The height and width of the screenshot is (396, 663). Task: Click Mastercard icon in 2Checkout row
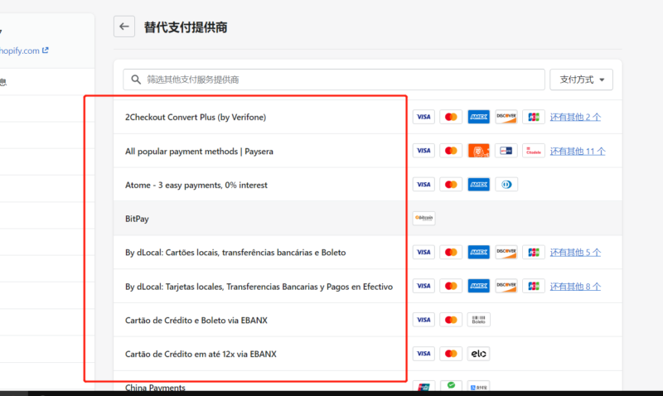pos(451,117)
